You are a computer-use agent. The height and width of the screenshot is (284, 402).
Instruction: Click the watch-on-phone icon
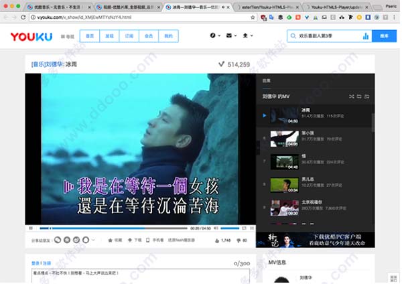click(147, 240)
